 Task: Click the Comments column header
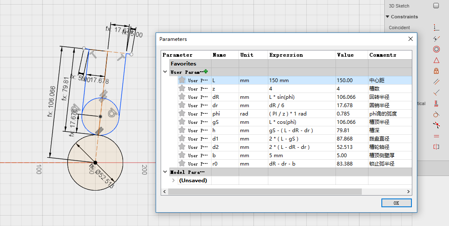pos(390,55)
